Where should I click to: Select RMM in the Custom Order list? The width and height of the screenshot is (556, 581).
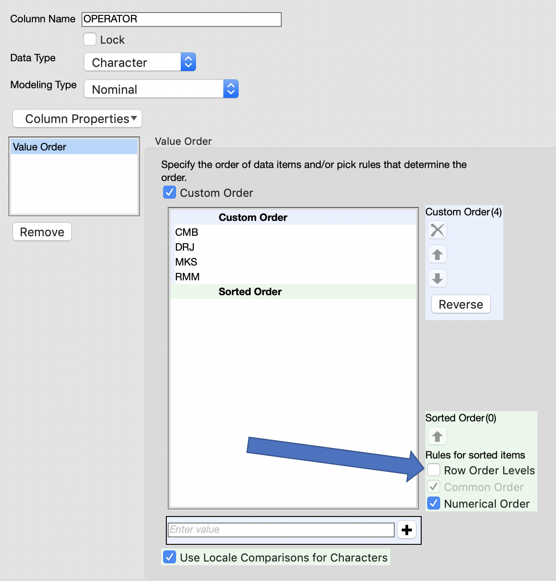click(x=187, y=277)
